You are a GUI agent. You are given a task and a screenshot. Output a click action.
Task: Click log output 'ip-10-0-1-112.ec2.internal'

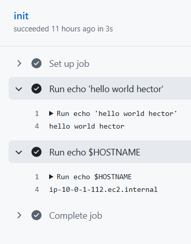pos(103,190)
